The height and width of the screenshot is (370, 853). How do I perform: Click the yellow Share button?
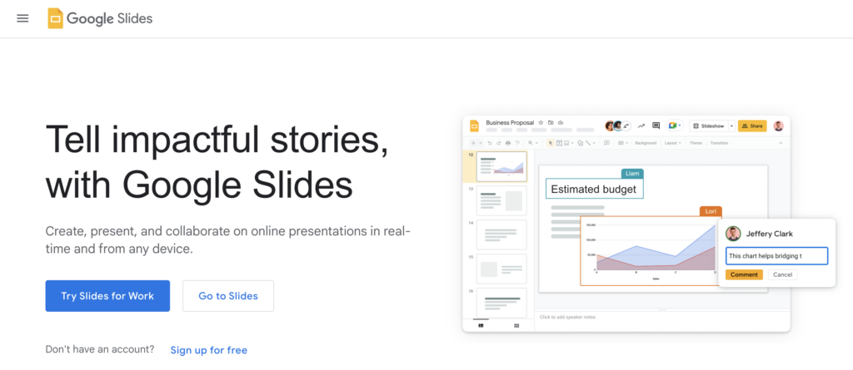tap(752, 126)
